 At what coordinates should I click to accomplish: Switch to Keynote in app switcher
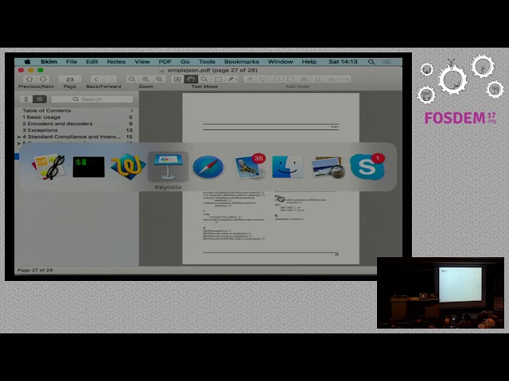pos(168,167)
